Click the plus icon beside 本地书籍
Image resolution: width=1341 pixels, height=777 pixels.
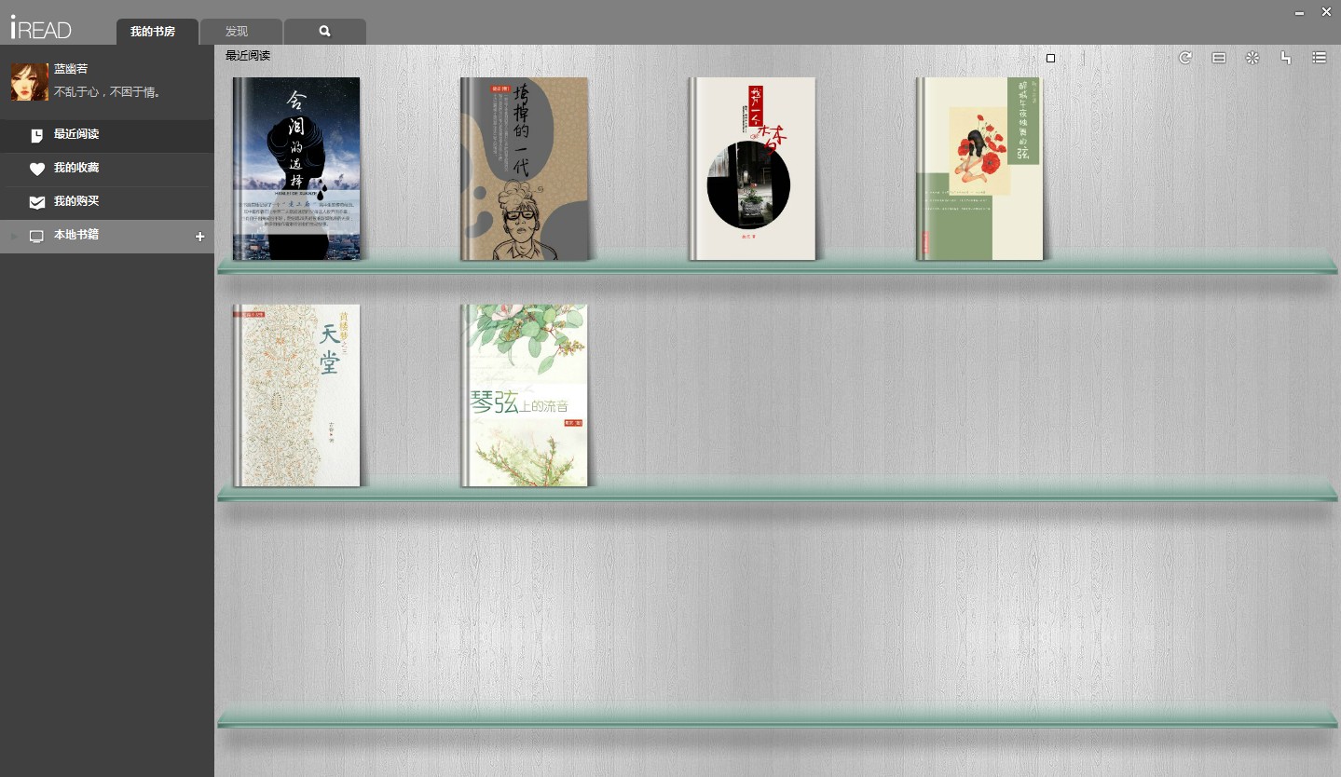click(x=199, y=237)
